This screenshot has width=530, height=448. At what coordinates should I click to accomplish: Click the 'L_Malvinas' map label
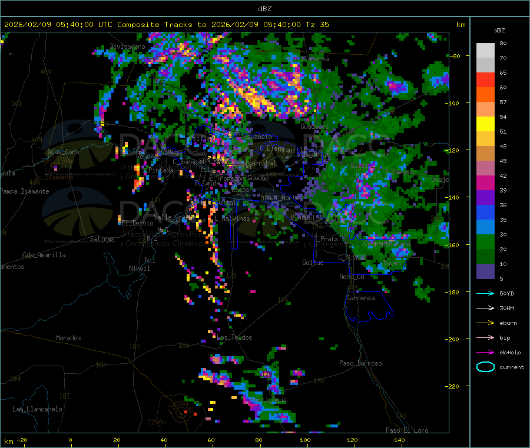point(232,218)
